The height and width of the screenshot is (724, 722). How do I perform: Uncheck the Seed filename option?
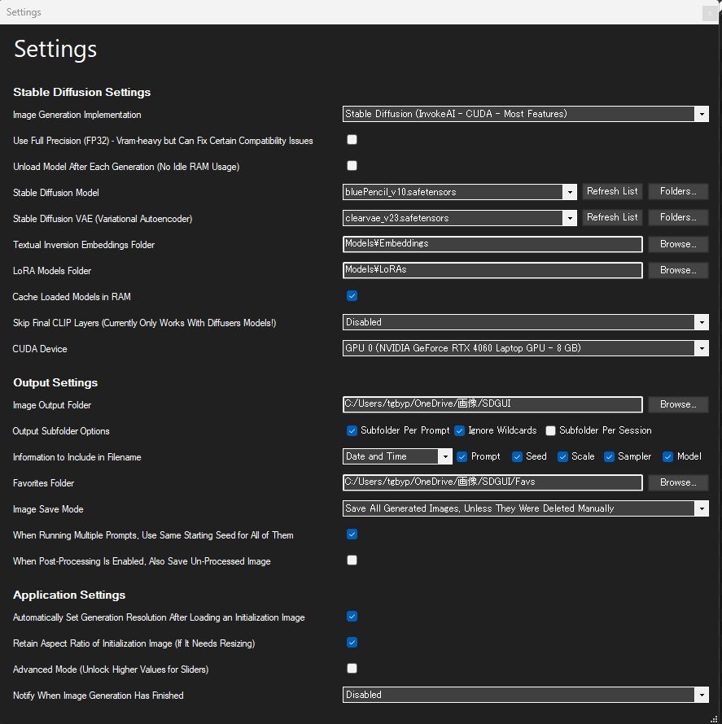[x=517, y=456]
